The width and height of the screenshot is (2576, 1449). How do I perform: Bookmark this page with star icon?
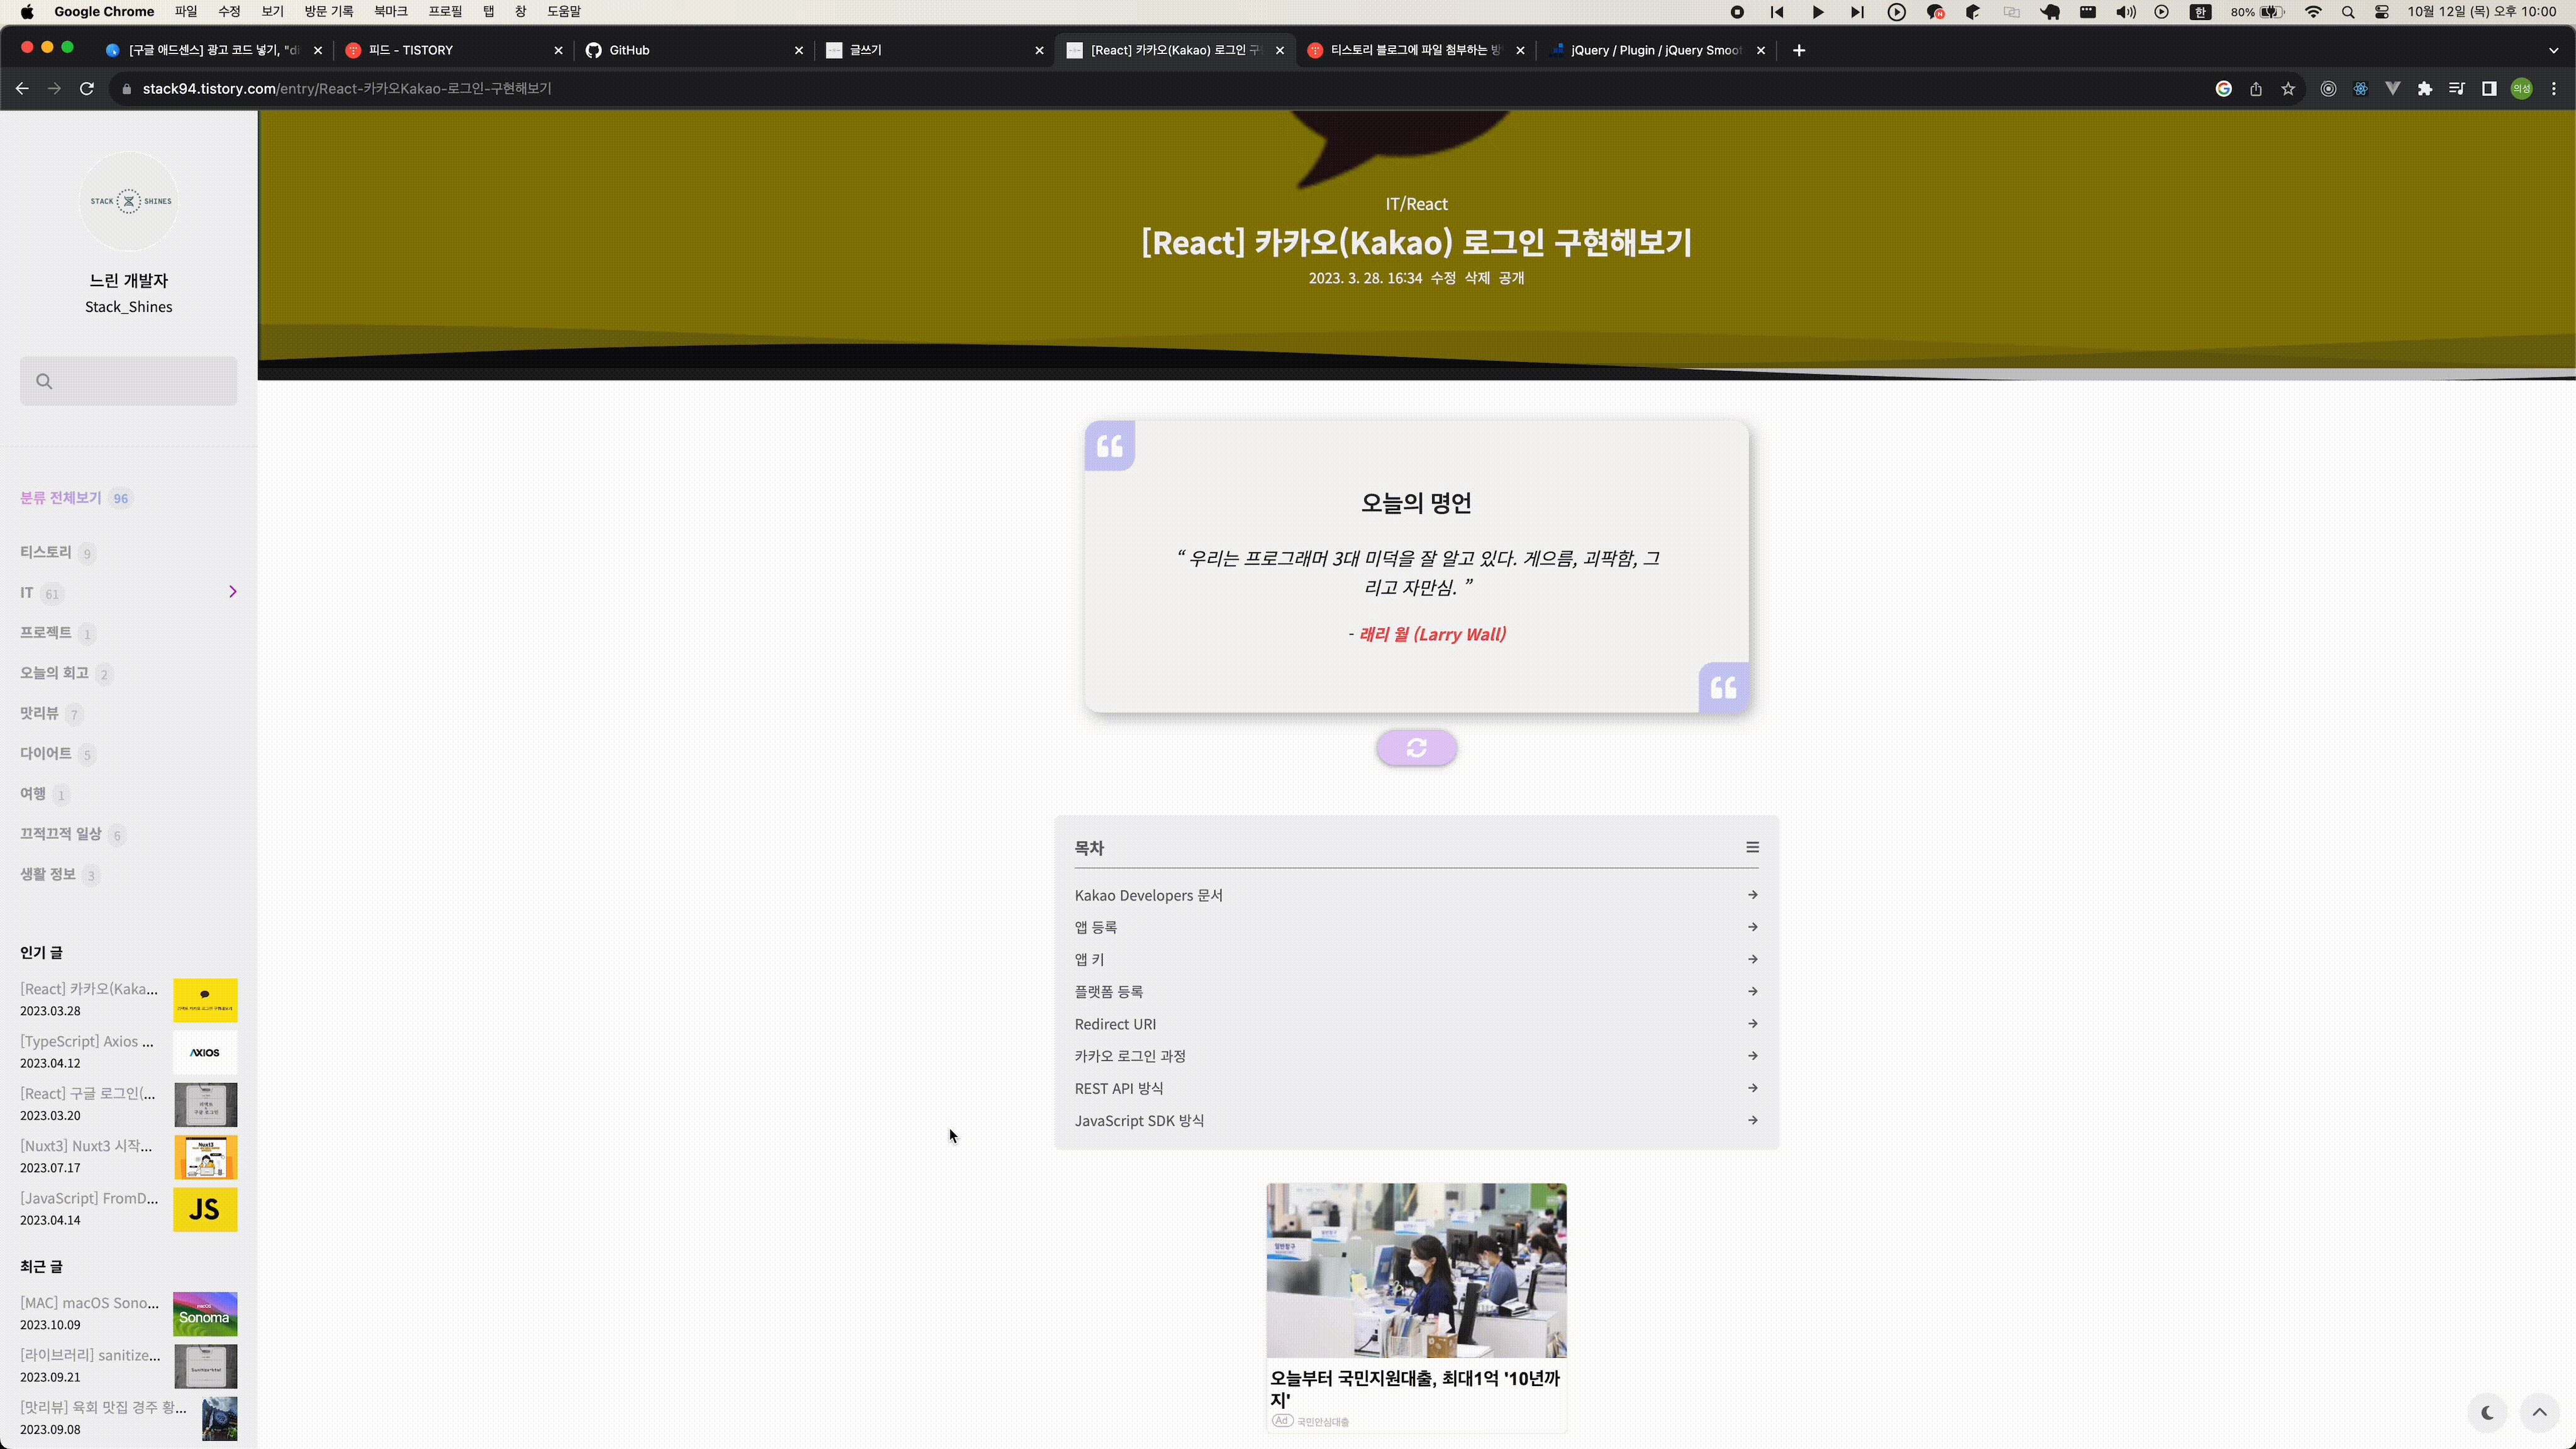point(2288,89)
